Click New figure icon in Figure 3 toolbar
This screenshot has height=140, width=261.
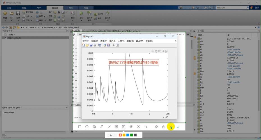pos(83,45)
